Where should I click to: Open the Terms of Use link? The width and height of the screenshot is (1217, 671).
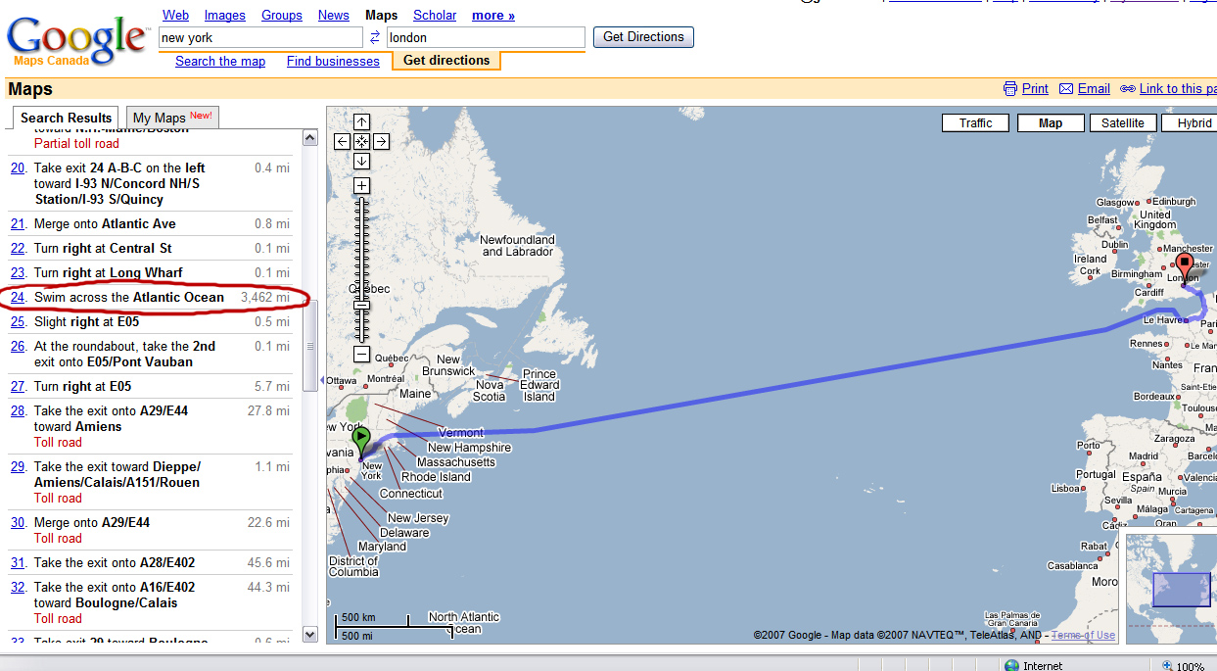[1083, 635]
